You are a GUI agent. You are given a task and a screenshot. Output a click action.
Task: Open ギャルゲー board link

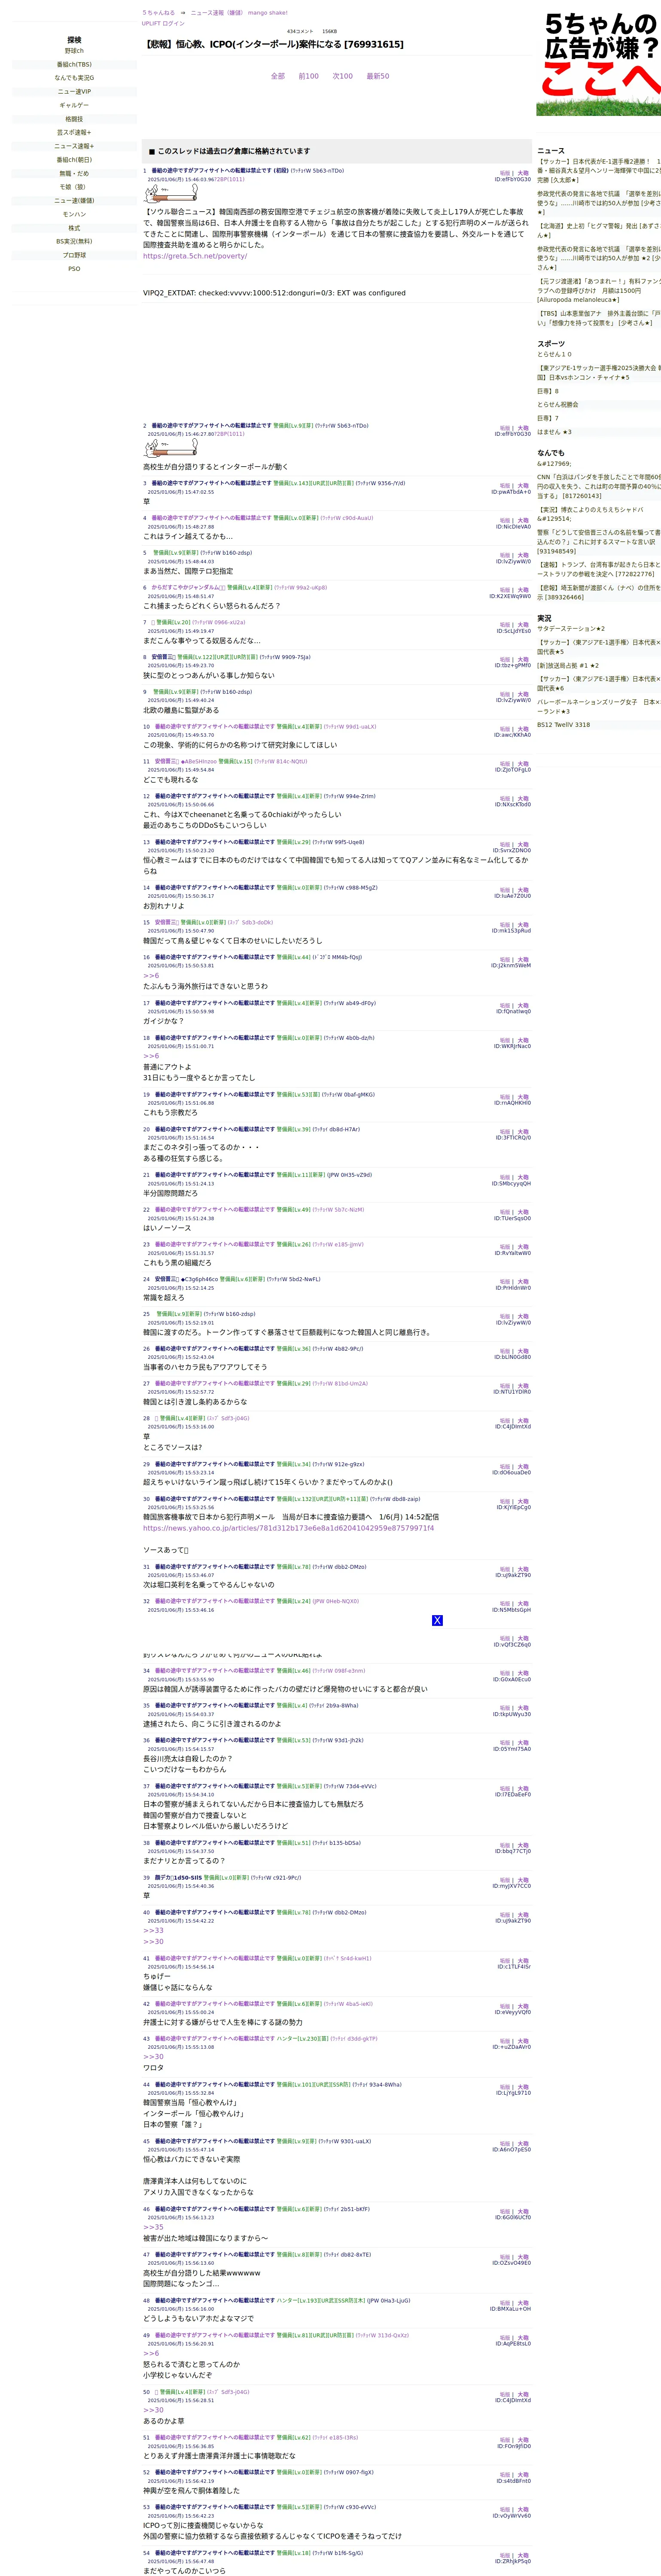click(x=74, y=105)
